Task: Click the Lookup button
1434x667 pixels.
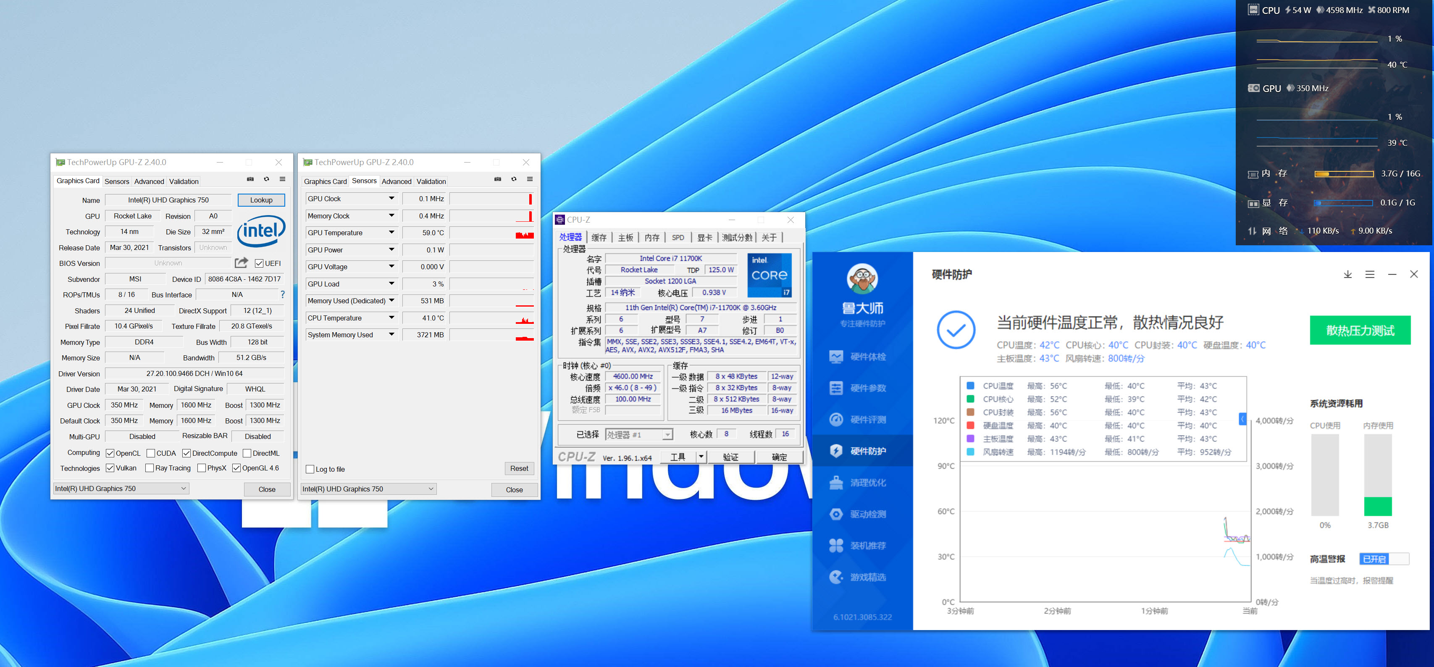Action: click(x=261, y=200)
